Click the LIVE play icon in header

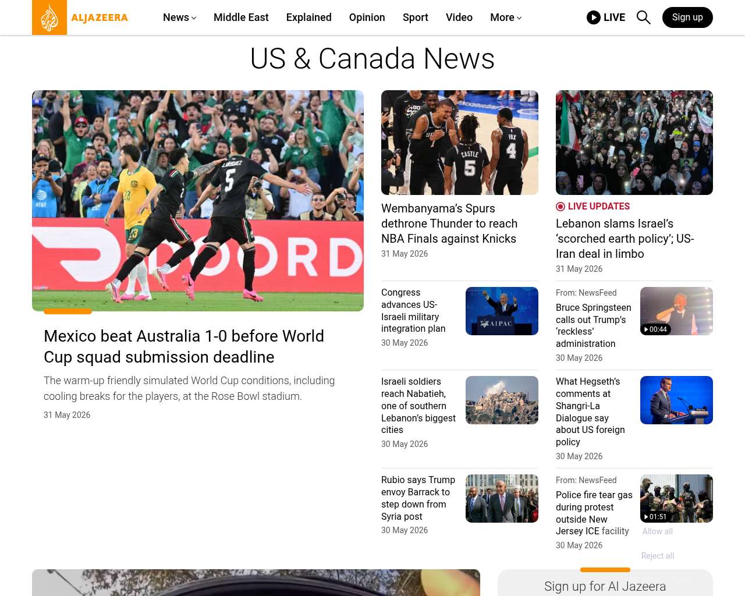[593, 17]
